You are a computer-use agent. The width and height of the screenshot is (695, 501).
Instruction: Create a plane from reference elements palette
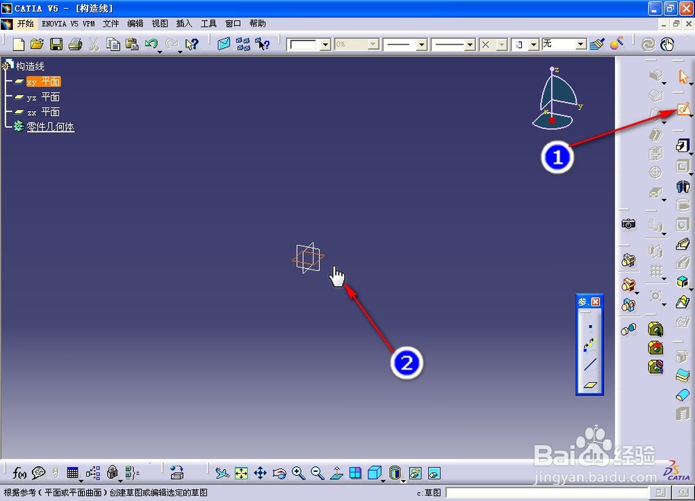pyautogui.click(x=590, y=384)
